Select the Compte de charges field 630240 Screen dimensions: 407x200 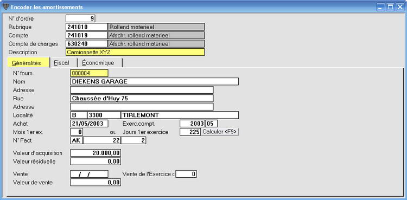[x=87, y=43]
